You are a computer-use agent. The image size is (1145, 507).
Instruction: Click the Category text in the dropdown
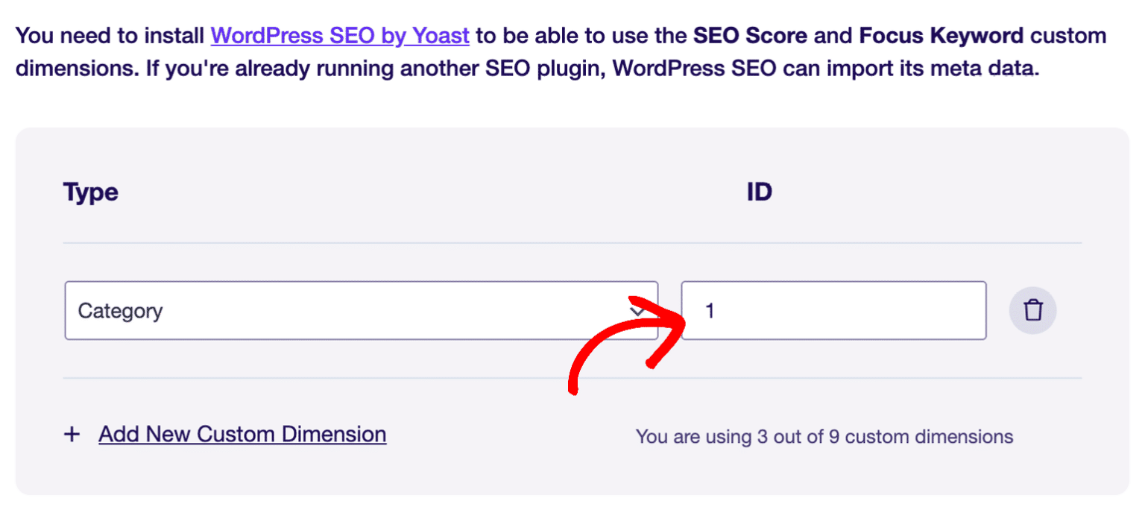[x=119, y=310]
